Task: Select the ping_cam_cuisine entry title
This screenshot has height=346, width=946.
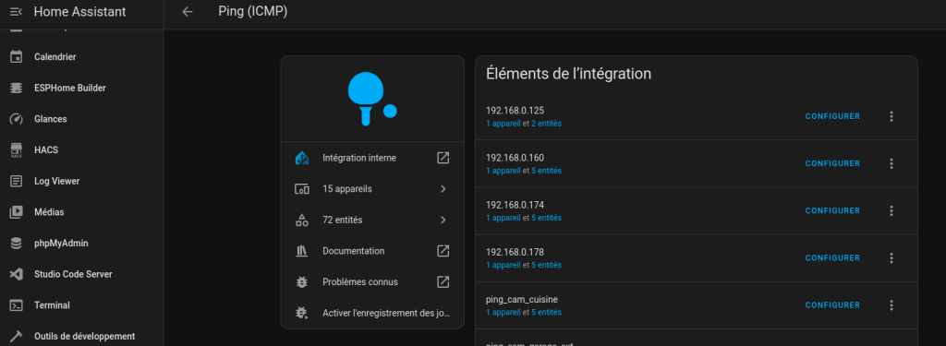Action: (522, 300)
